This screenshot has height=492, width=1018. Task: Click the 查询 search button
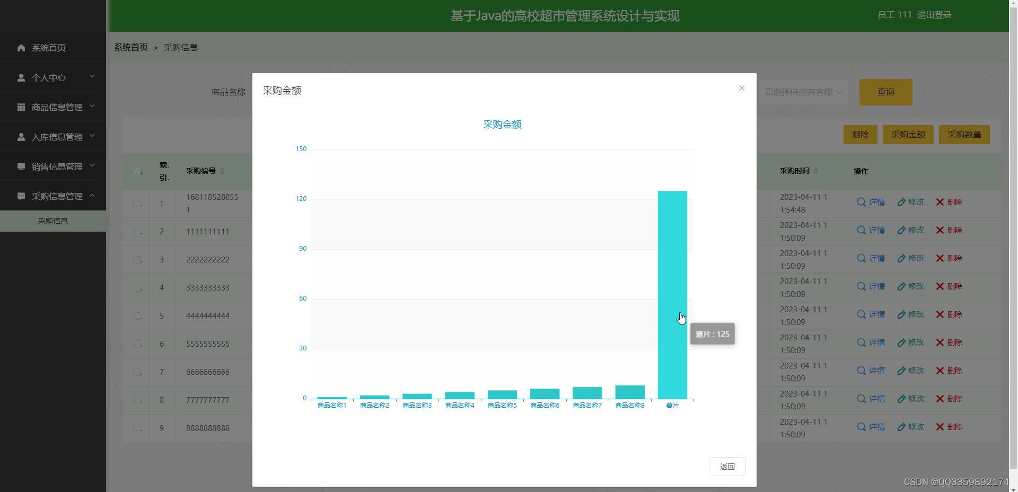(885, 92)
